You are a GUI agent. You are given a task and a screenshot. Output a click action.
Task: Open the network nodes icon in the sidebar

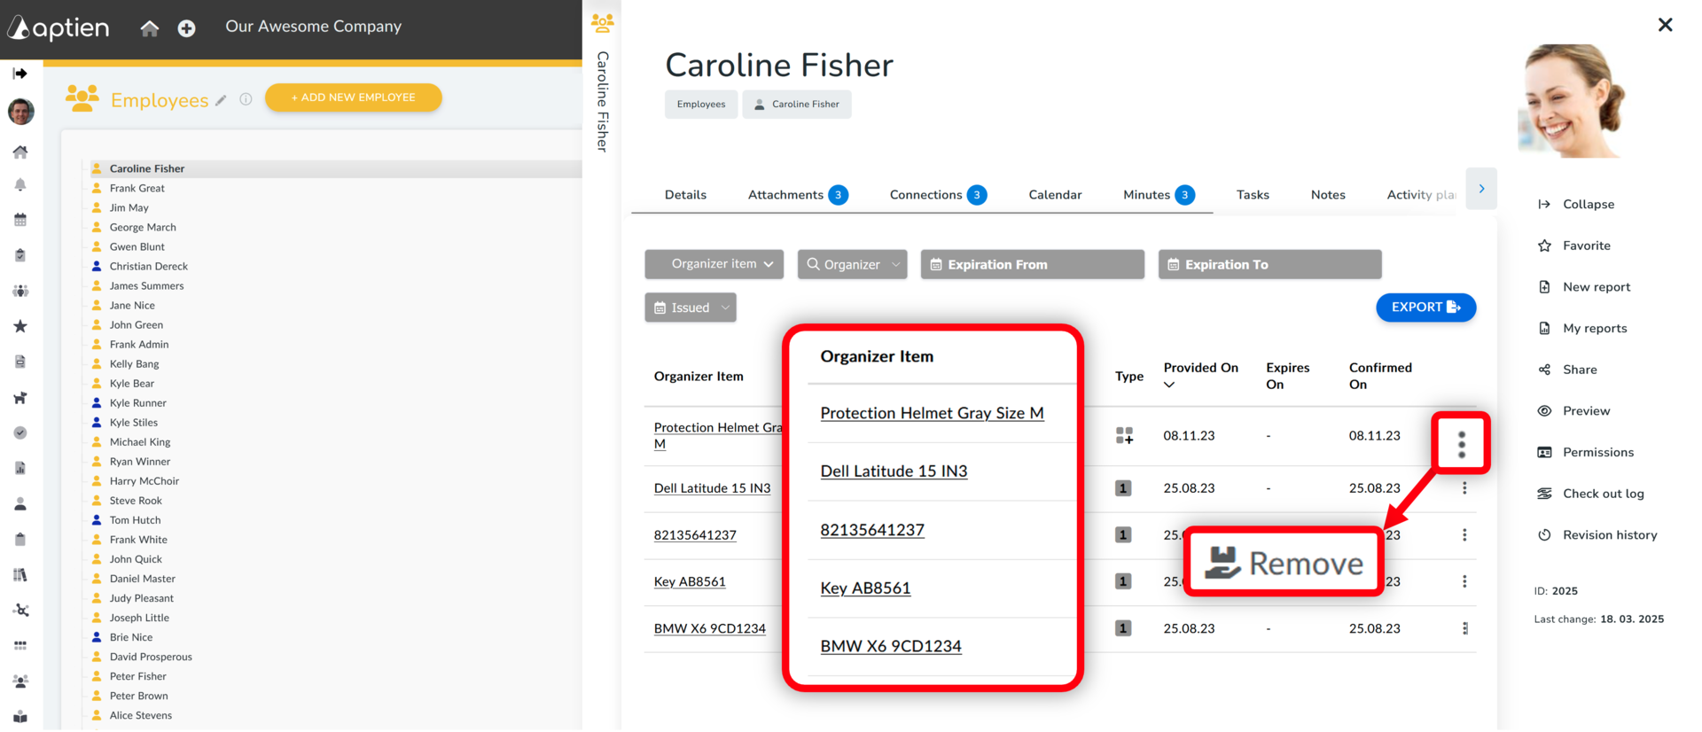(20, 610)
